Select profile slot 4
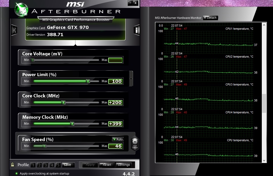This screenshot has width=273, height=176. pos(52,165)
